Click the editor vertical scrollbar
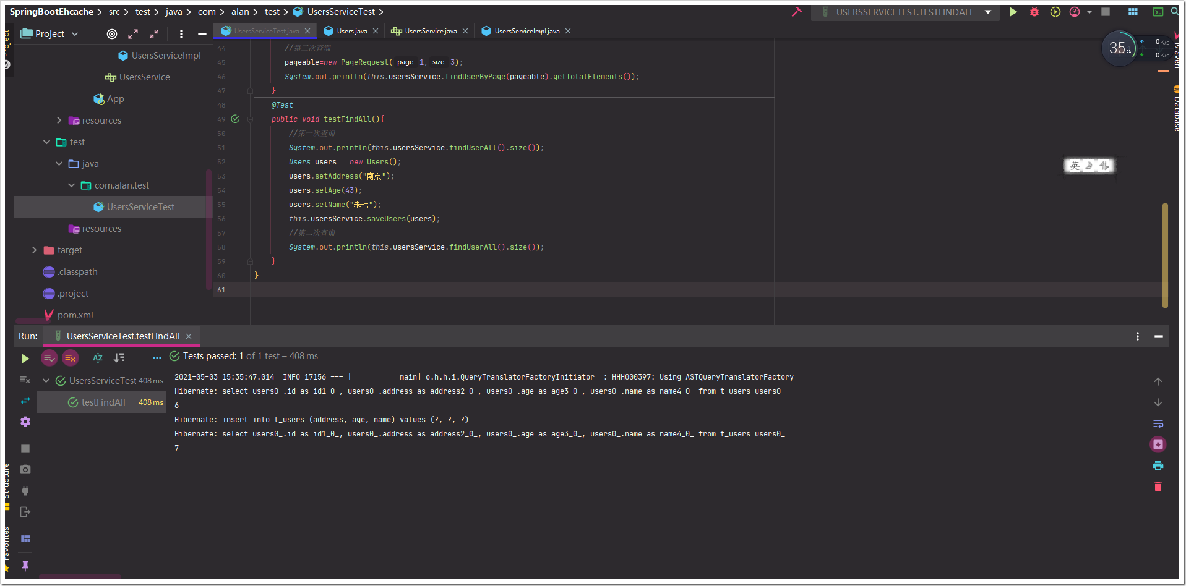 pos(1165,255)
